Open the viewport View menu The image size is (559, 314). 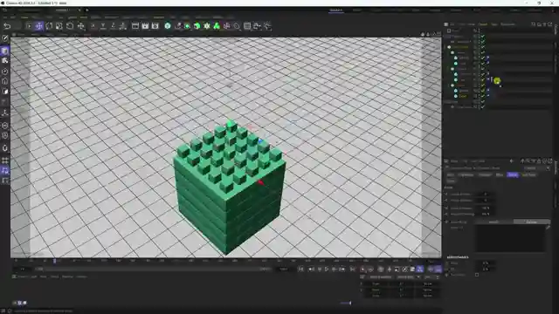[21, 35]
